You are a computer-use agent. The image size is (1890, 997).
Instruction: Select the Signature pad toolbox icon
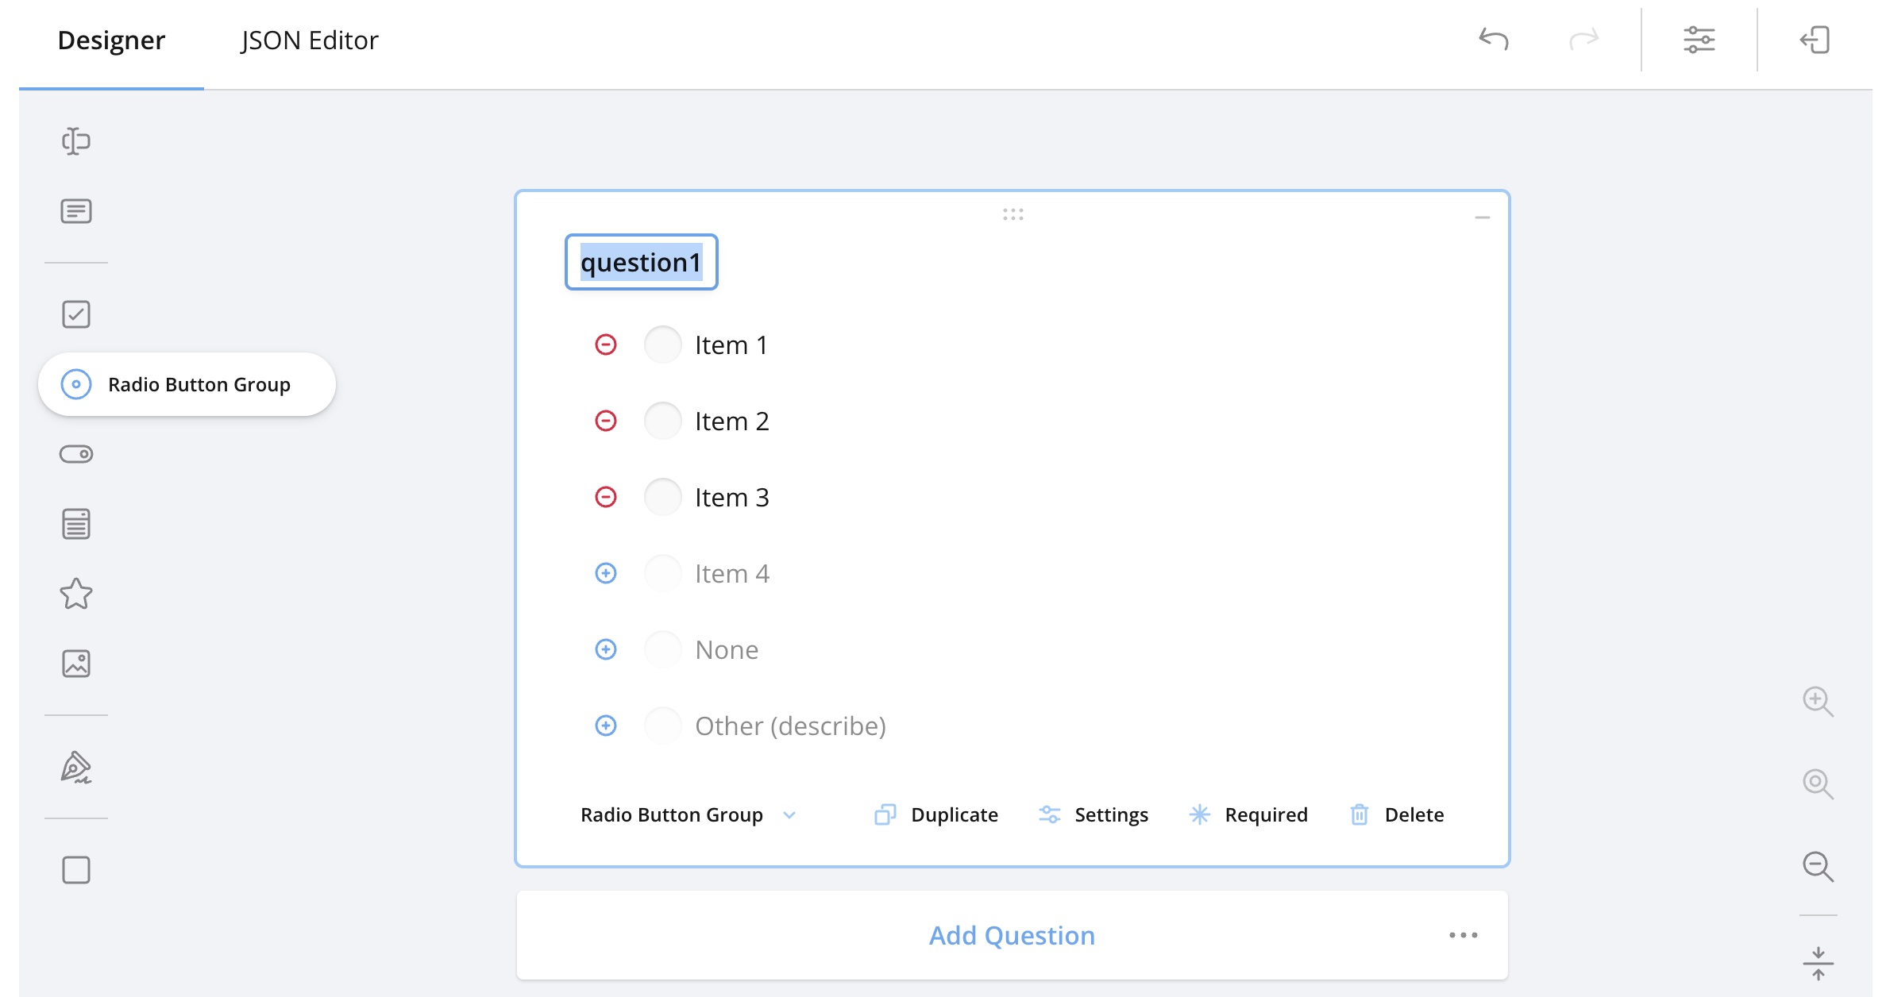click(76, 768)
